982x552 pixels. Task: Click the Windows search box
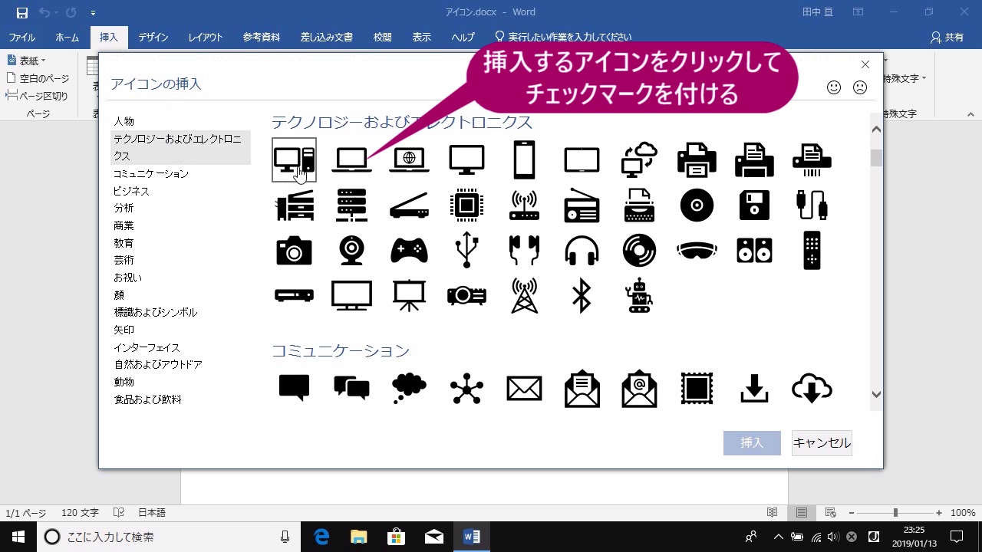(x=168, y=537)
